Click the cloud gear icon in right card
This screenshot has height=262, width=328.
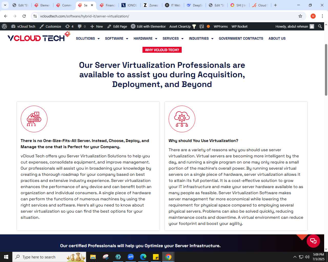click(182, 119)
